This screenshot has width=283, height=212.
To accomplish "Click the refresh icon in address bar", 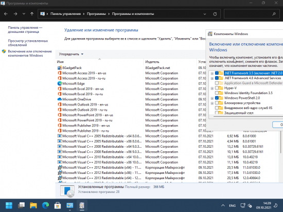I will pyautogui.click(x=215, y=14).
